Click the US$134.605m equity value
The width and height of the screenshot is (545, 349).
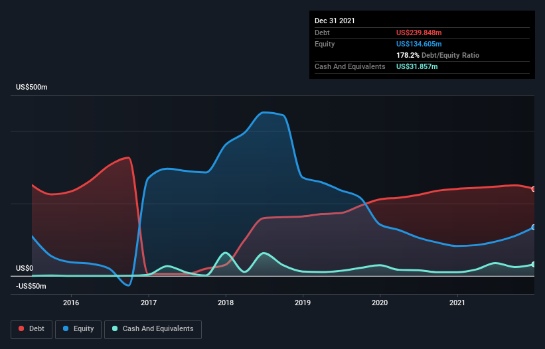point(419,44)
